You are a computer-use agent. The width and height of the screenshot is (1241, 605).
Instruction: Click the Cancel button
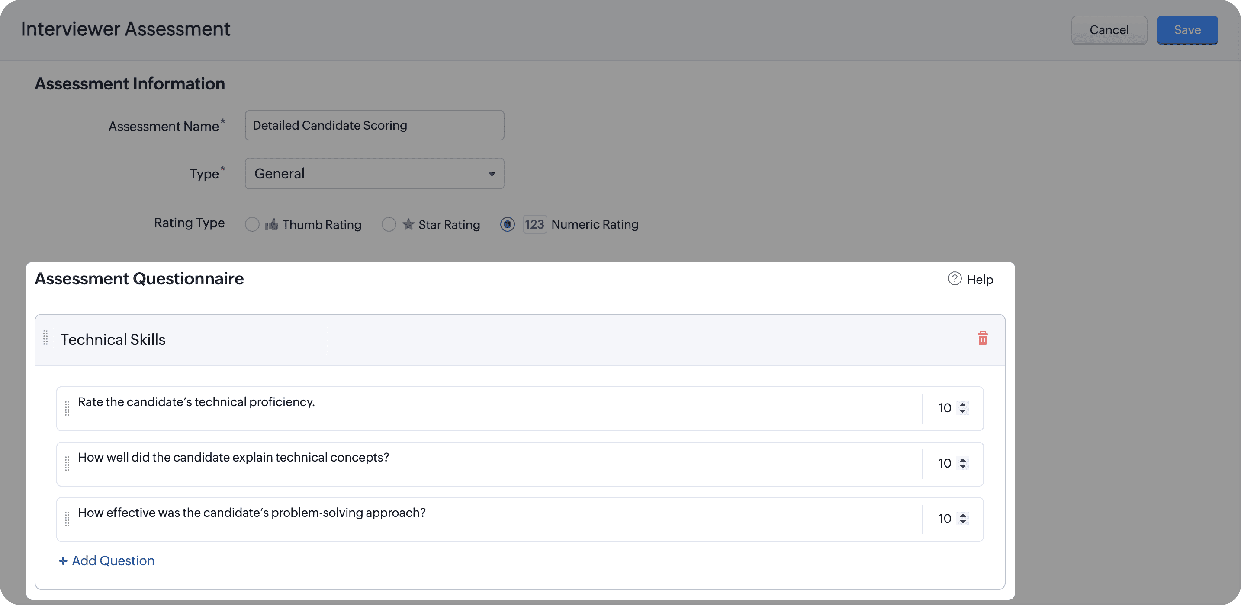pos(1109,30)
